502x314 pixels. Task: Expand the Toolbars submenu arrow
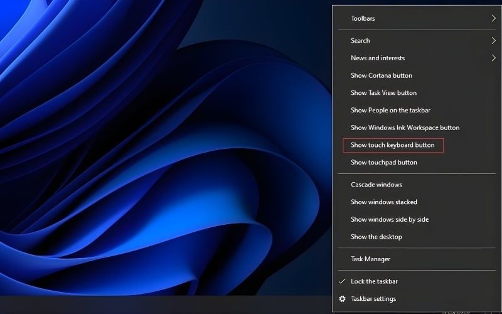493,18
